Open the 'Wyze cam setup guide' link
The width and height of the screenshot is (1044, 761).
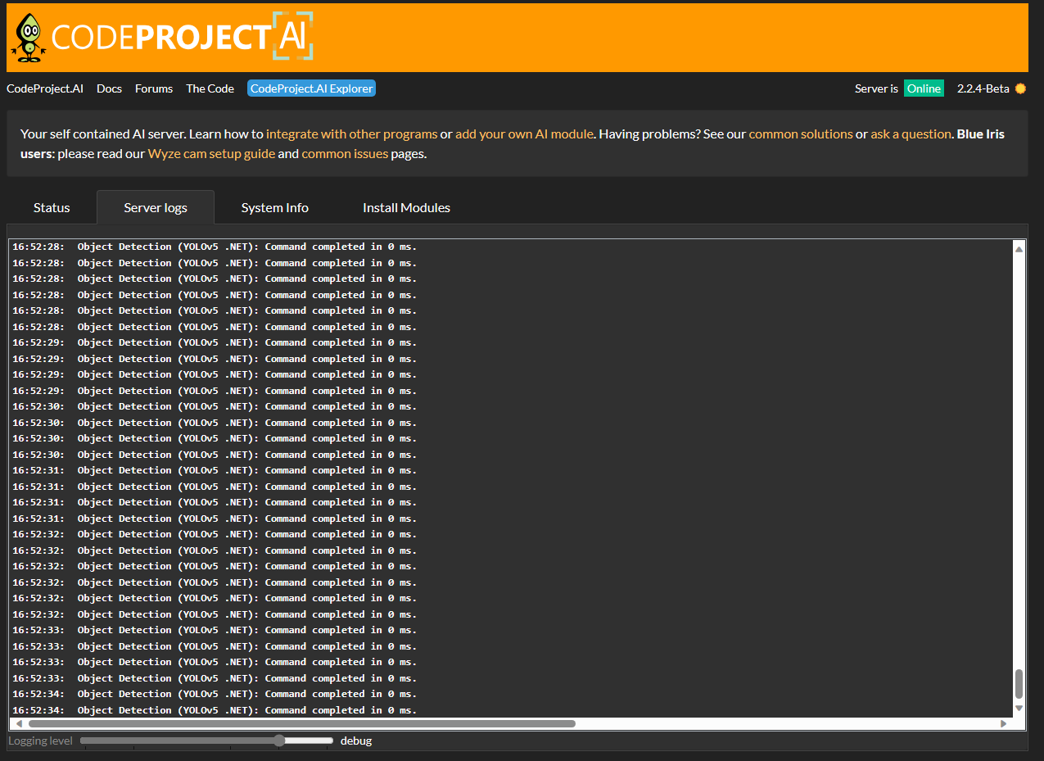[x=211, y=153]
